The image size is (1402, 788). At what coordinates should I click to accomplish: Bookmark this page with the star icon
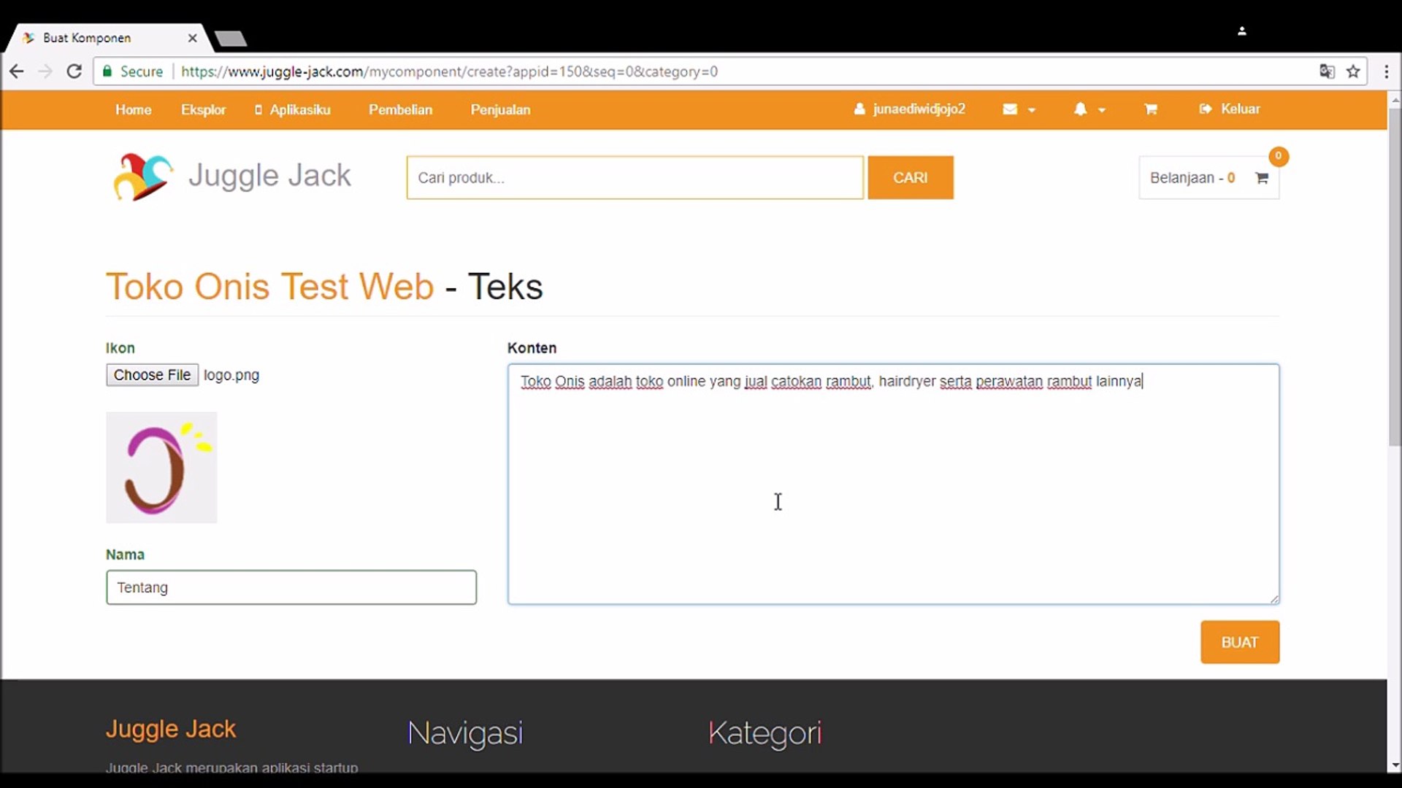(1353, 72)
